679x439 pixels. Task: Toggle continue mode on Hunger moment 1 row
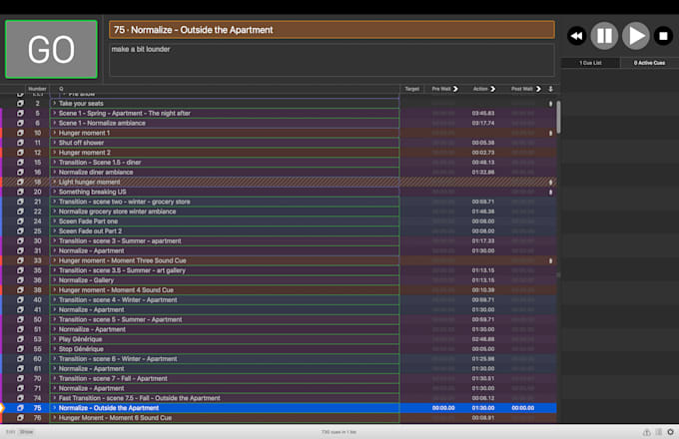(550, 134)
